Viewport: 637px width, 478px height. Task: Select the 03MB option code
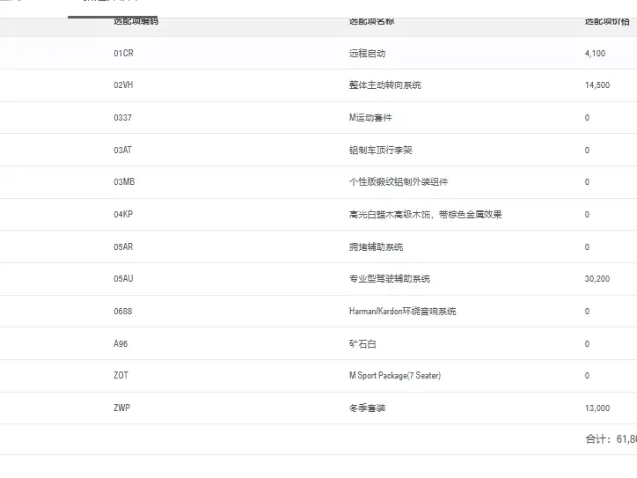(124, 181)
